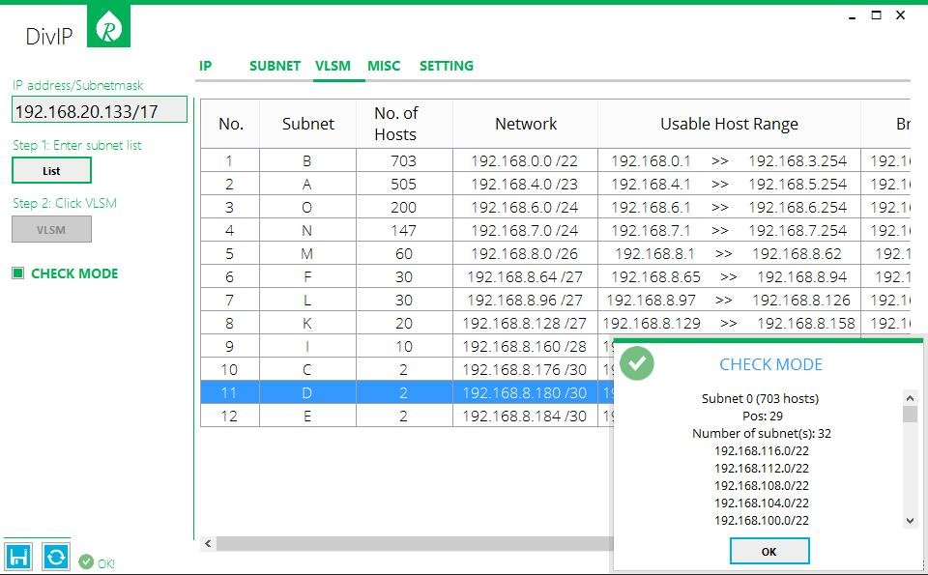Click the Usable Host Range column header
The height and width of the screenshot is (575, 928).
coord(729,124)
